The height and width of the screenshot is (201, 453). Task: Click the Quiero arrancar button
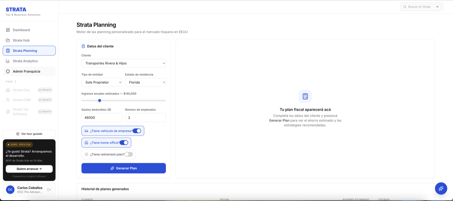coord(29,169)
